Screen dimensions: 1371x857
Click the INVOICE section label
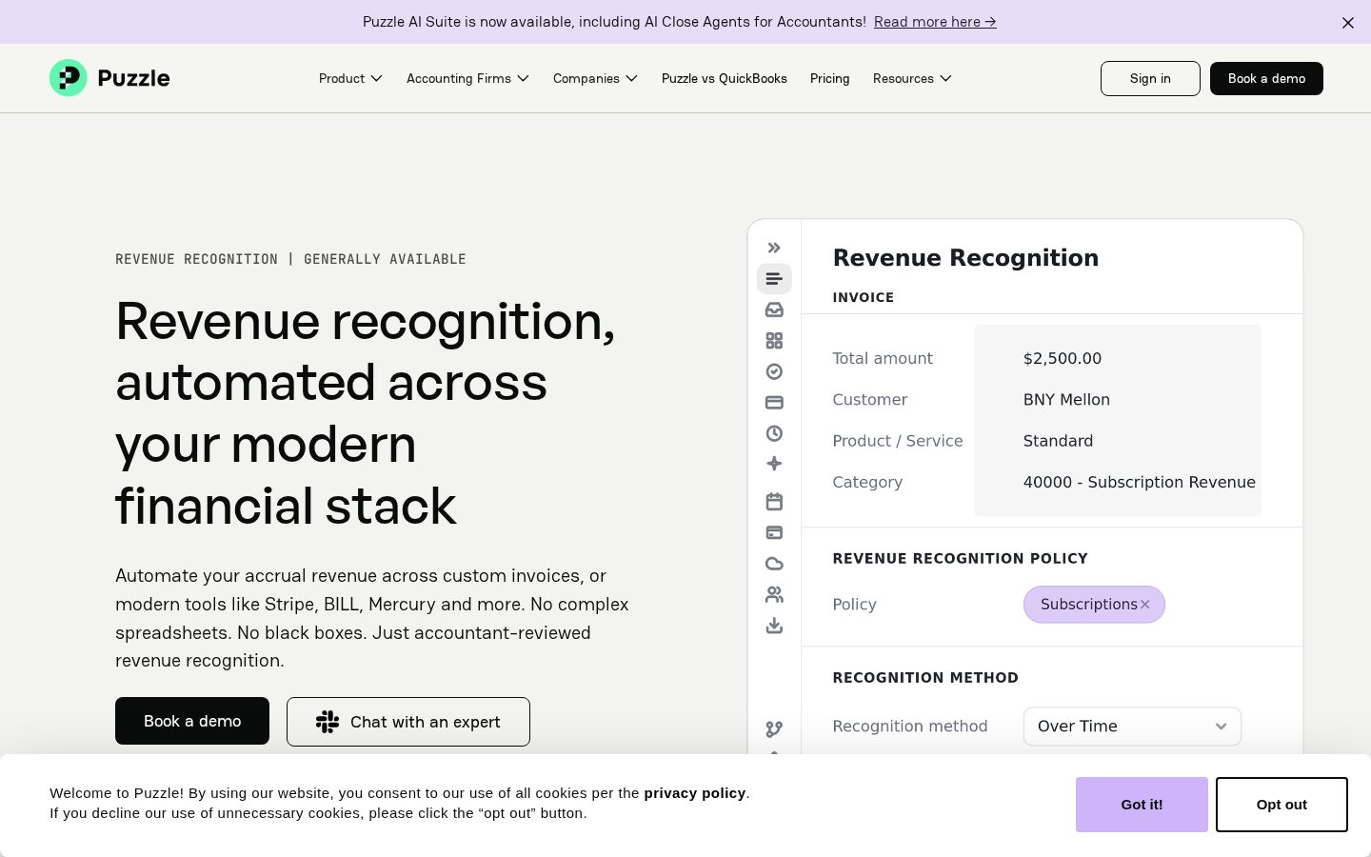(864, 297)
